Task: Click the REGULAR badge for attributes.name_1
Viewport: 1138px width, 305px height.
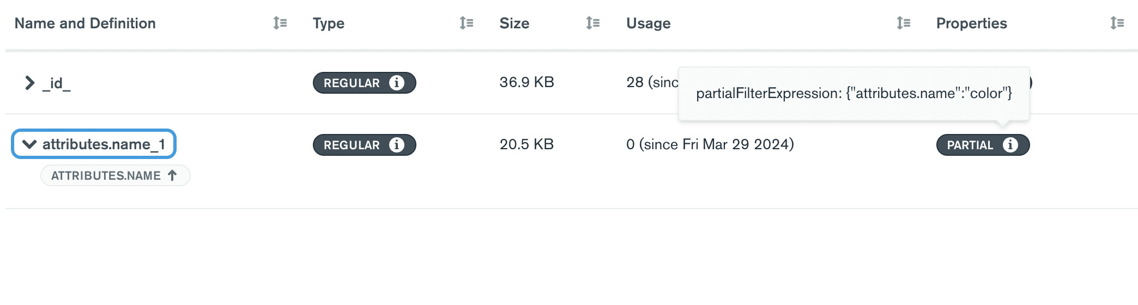Action: (x=352, y=145)
